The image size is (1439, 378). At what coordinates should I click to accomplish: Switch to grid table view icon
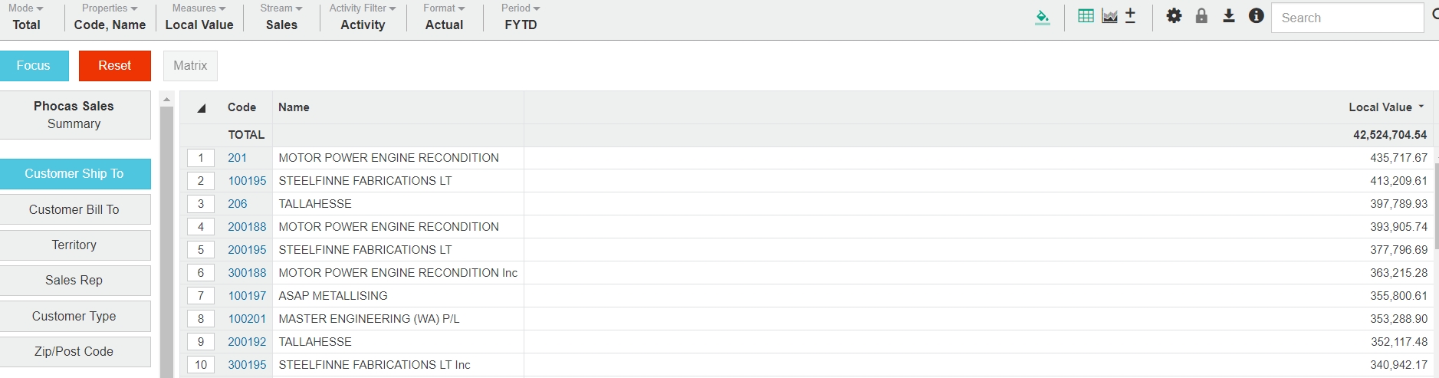pos(1086,16)
